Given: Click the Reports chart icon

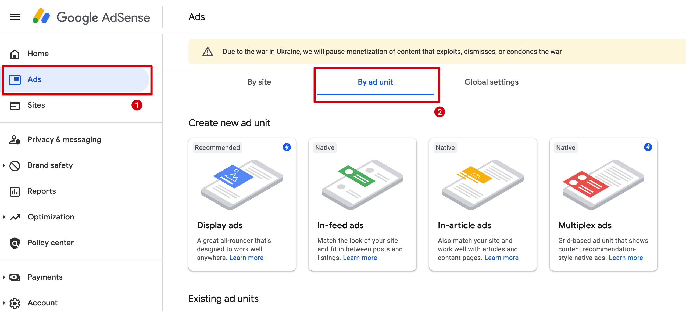Looking at the screenshot, I should click(15, 191).
